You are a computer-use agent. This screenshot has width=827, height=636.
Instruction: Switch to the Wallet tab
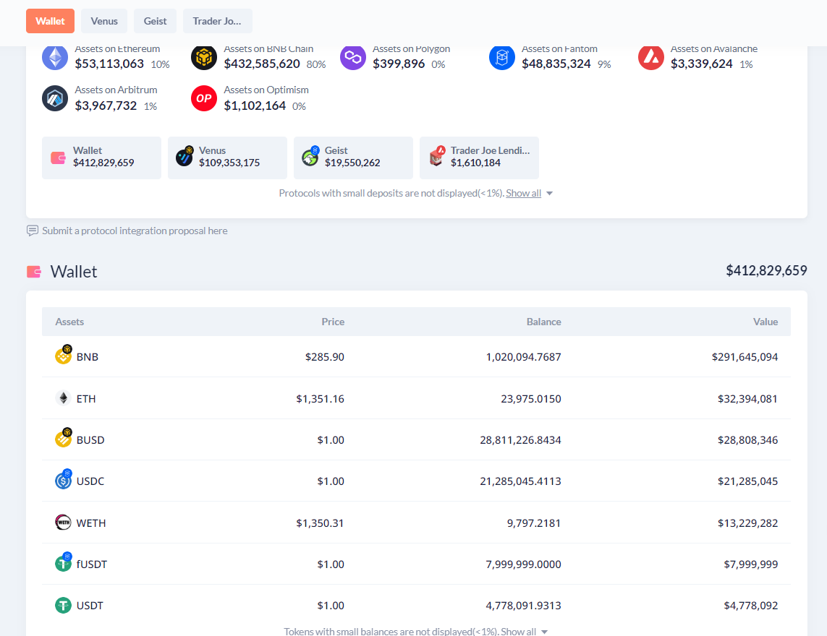click(50, 21)
